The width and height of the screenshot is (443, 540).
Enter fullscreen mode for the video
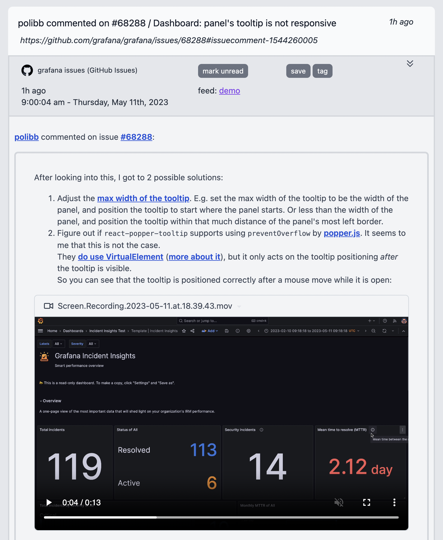click(x=367, y=502)
